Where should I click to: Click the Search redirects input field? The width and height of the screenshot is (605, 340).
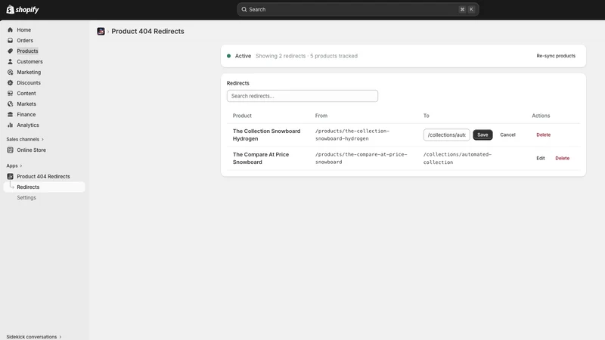coord(302,96)
